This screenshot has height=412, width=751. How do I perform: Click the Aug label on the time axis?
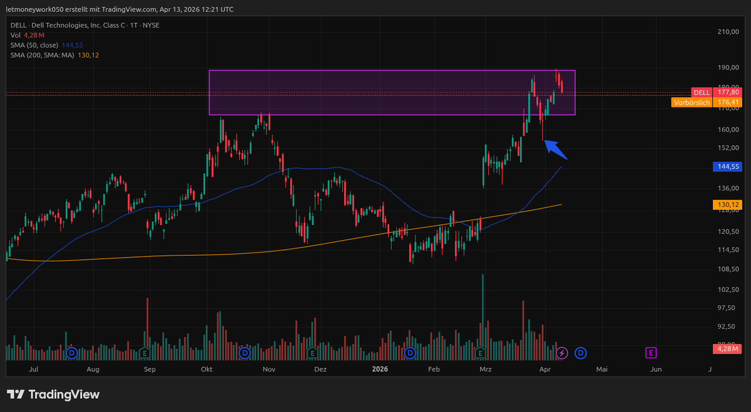pyautogui.click(x=93, y=369)
